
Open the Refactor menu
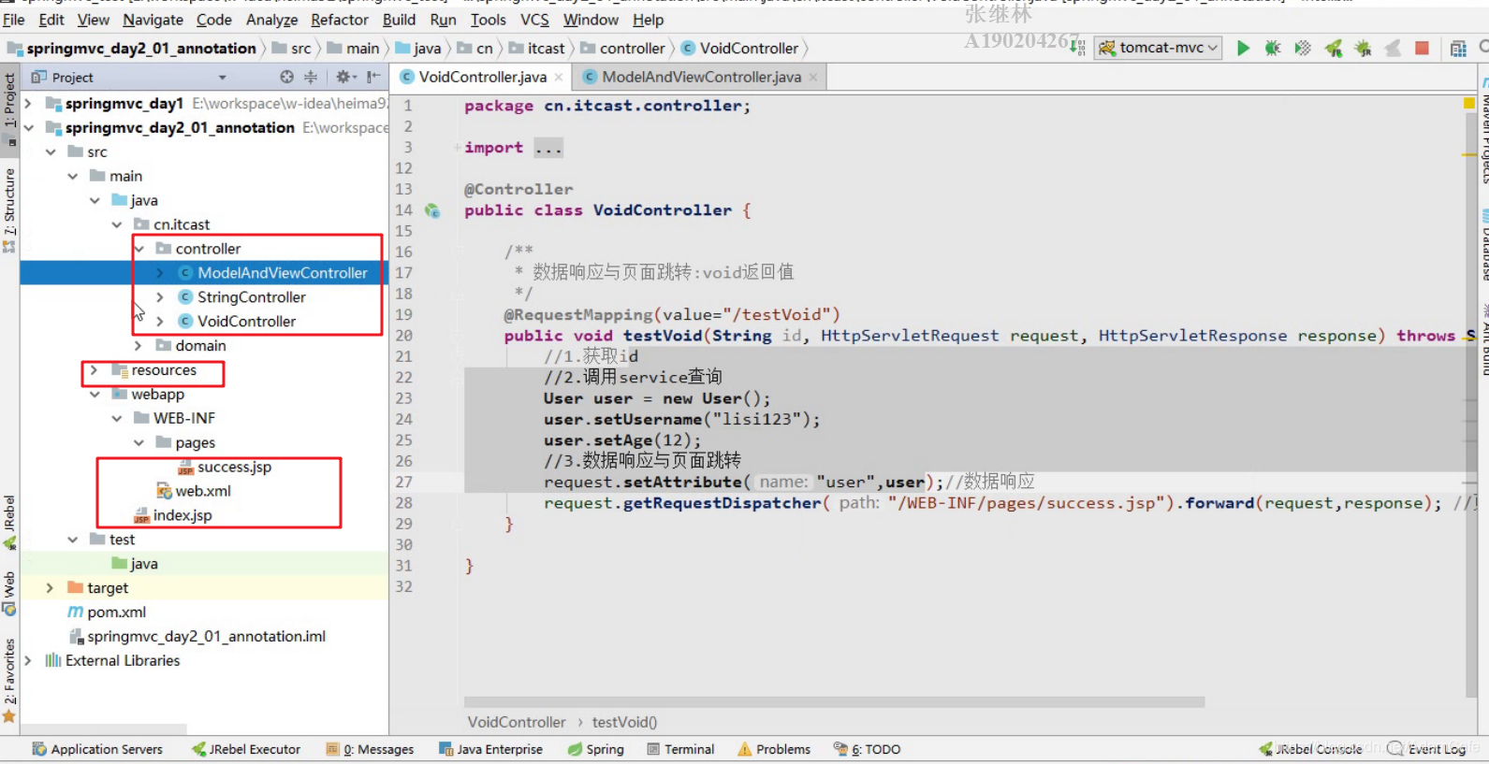click(340, 19)
